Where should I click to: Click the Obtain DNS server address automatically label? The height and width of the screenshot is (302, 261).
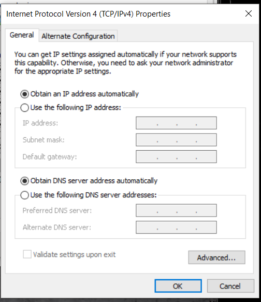point(94,181)
